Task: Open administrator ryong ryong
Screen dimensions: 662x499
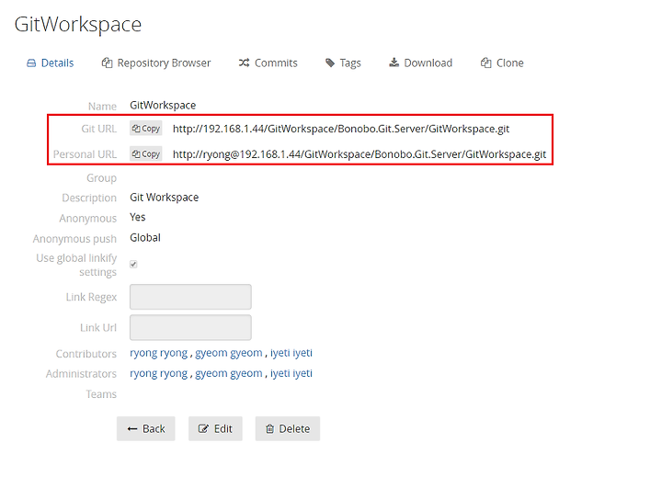Action: 159,373
